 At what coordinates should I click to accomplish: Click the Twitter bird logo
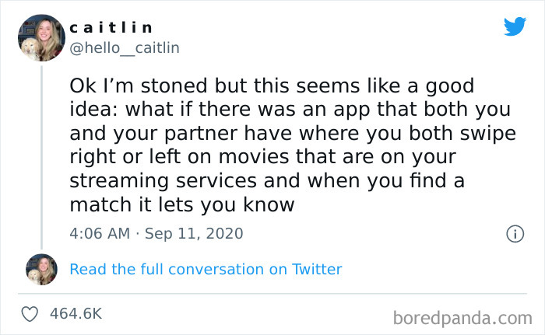(x=515, y=26)
